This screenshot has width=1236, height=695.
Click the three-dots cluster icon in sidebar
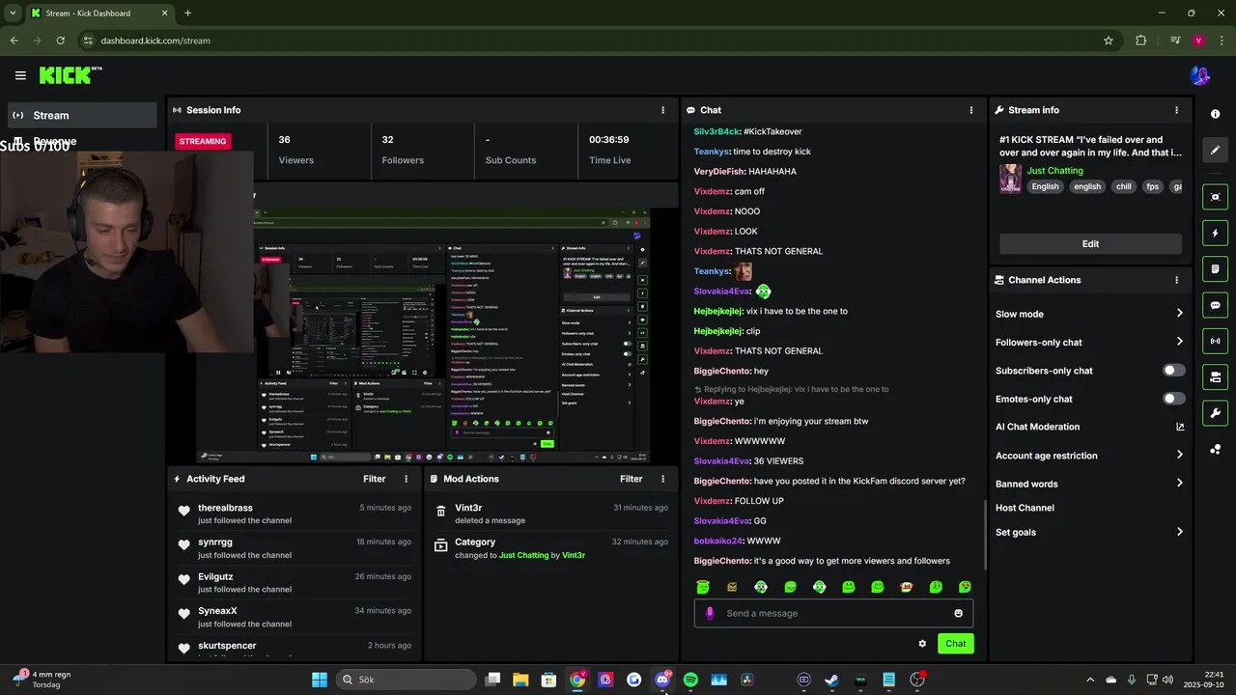tap(1215, 450)
